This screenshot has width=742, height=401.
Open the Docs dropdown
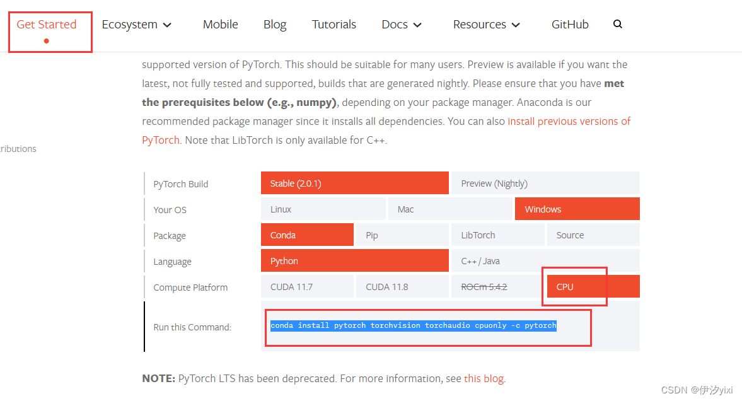coord(401,24)
